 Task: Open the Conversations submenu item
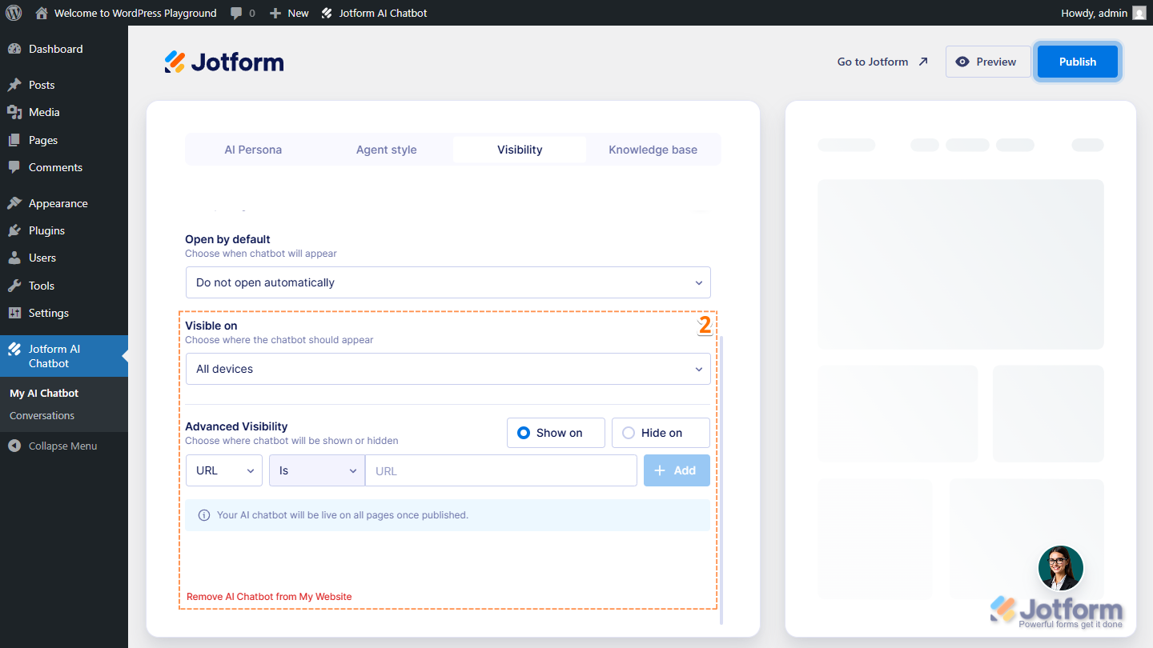[x=42, y=415]
